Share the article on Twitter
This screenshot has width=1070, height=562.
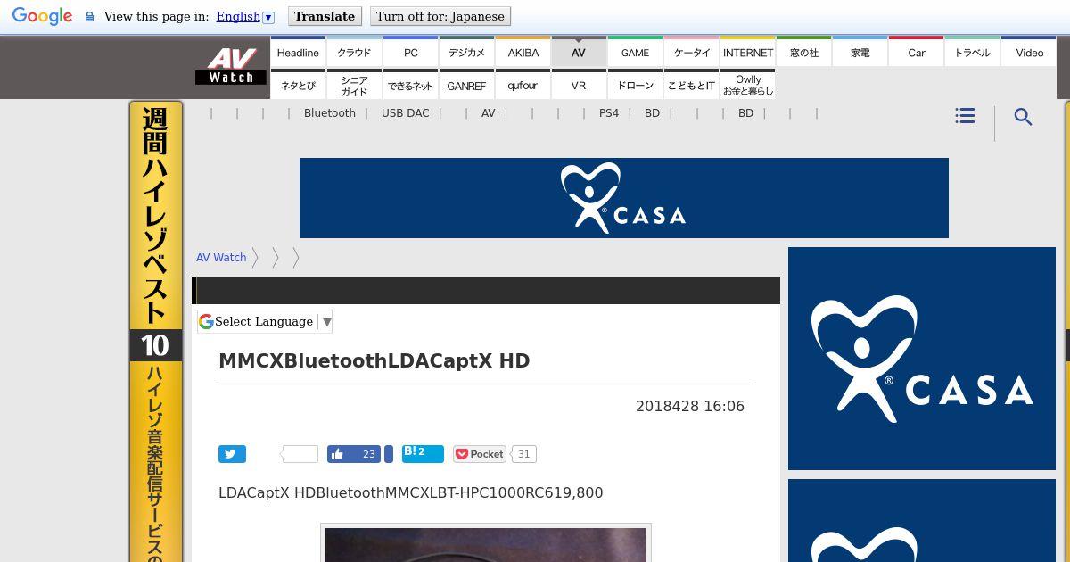[x=232, y=454]
